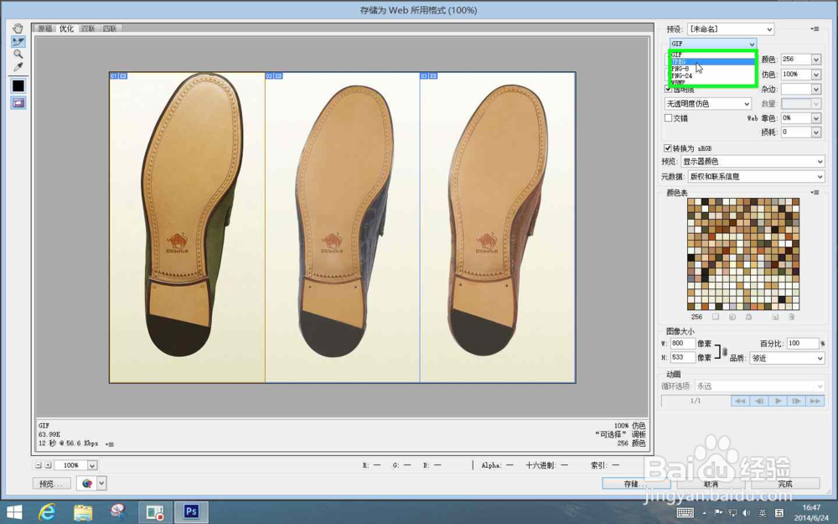Click the new color icon under color table

click(x=775, y=317)
